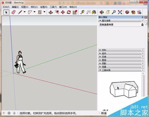Open the 3D Warehouse icon
Screen dimensions: 149x117
tap(127, 12)
